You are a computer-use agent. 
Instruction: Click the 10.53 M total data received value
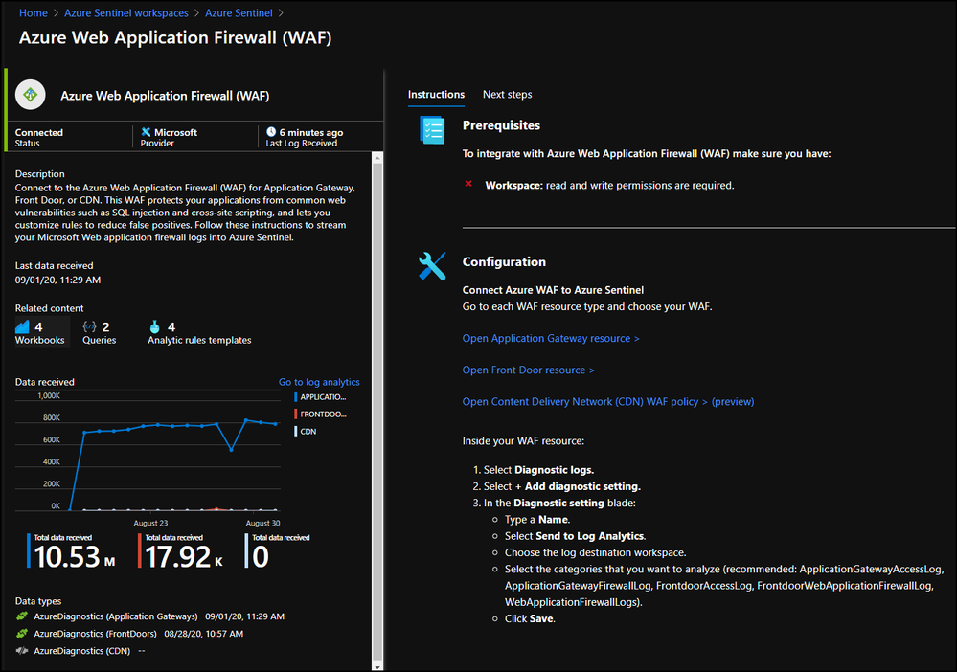tap(75, 556)
